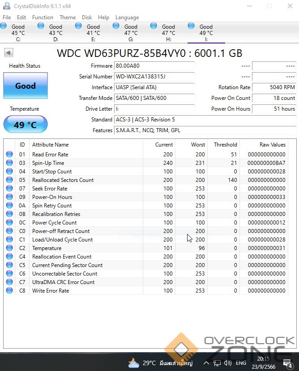Click the Good health status button
This screenshot has width=299, height=371.
pyautogui.click(x=26, y=86)
